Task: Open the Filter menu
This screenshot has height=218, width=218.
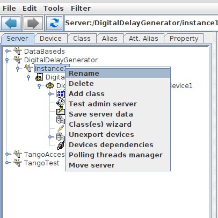Action: click(x=81, y=9)
